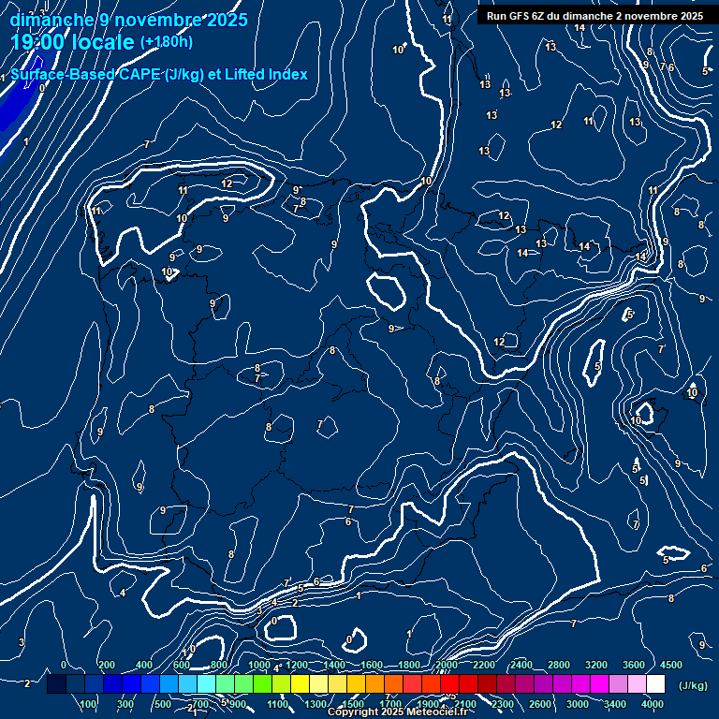Click legend value '2600' below the scale
Screen dimensions: 719x719
pyautogui.click(x=539, y=704)
